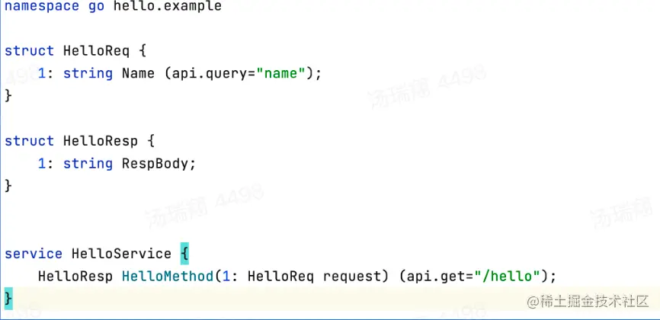Click the go language identifier
This screenshot has height=320, width=660.
[x=96, y=7]
